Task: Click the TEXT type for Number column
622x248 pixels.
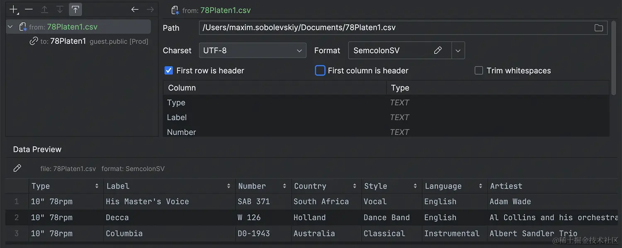Action: [399, 132]
